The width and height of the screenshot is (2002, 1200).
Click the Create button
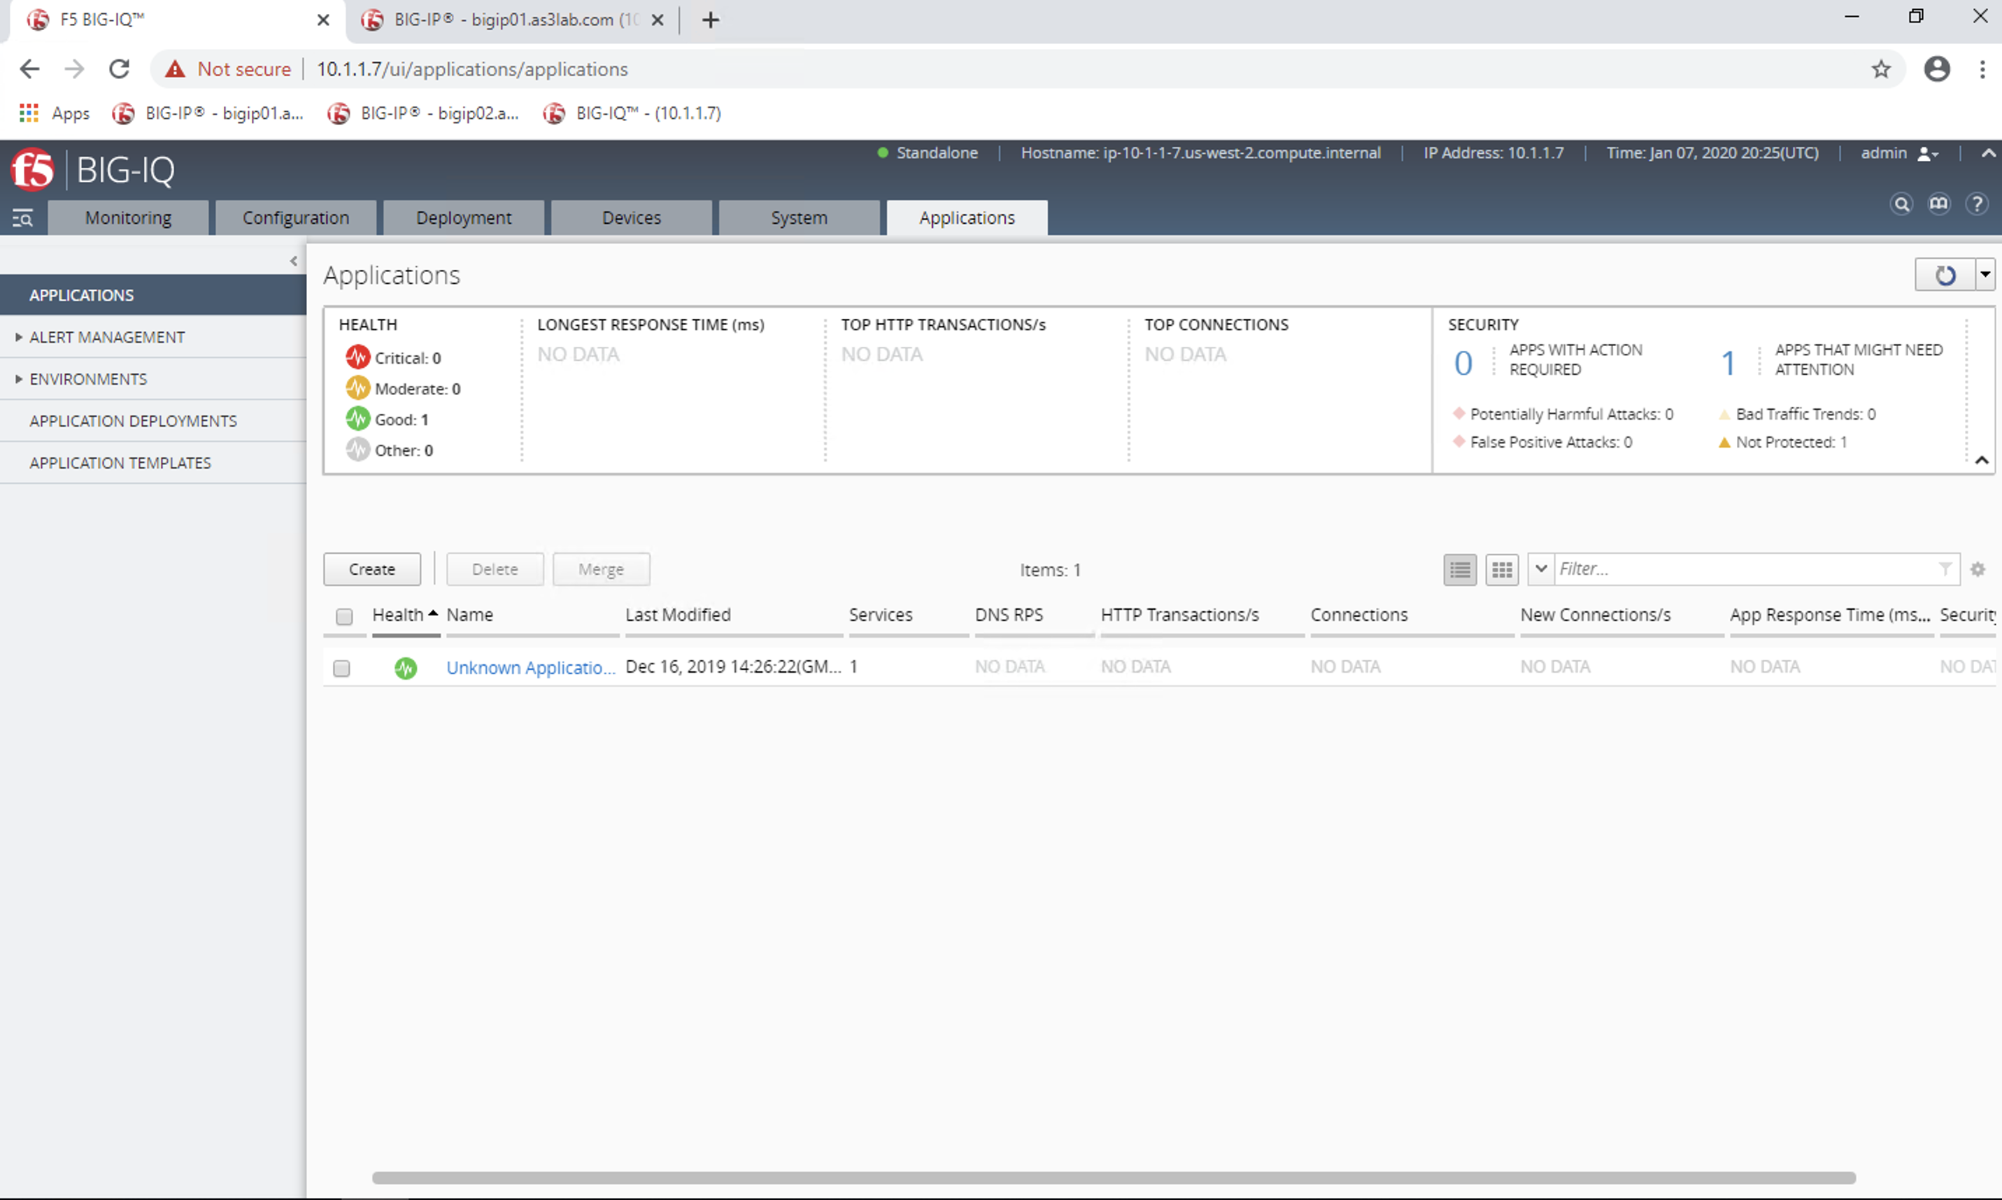[x=372, y=569]
